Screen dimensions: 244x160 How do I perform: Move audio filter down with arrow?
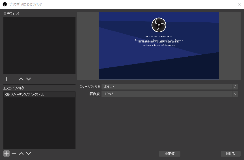[x=29, y=79]
